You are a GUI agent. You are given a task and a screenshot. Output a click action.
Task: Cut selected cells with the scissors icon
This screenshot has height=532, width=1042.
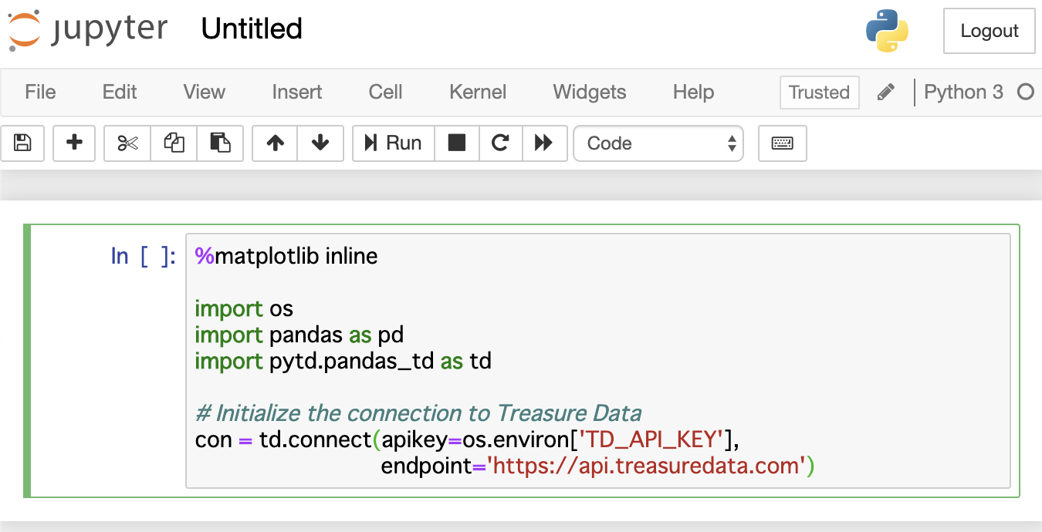pyautogui.click(x=127, y=143)
